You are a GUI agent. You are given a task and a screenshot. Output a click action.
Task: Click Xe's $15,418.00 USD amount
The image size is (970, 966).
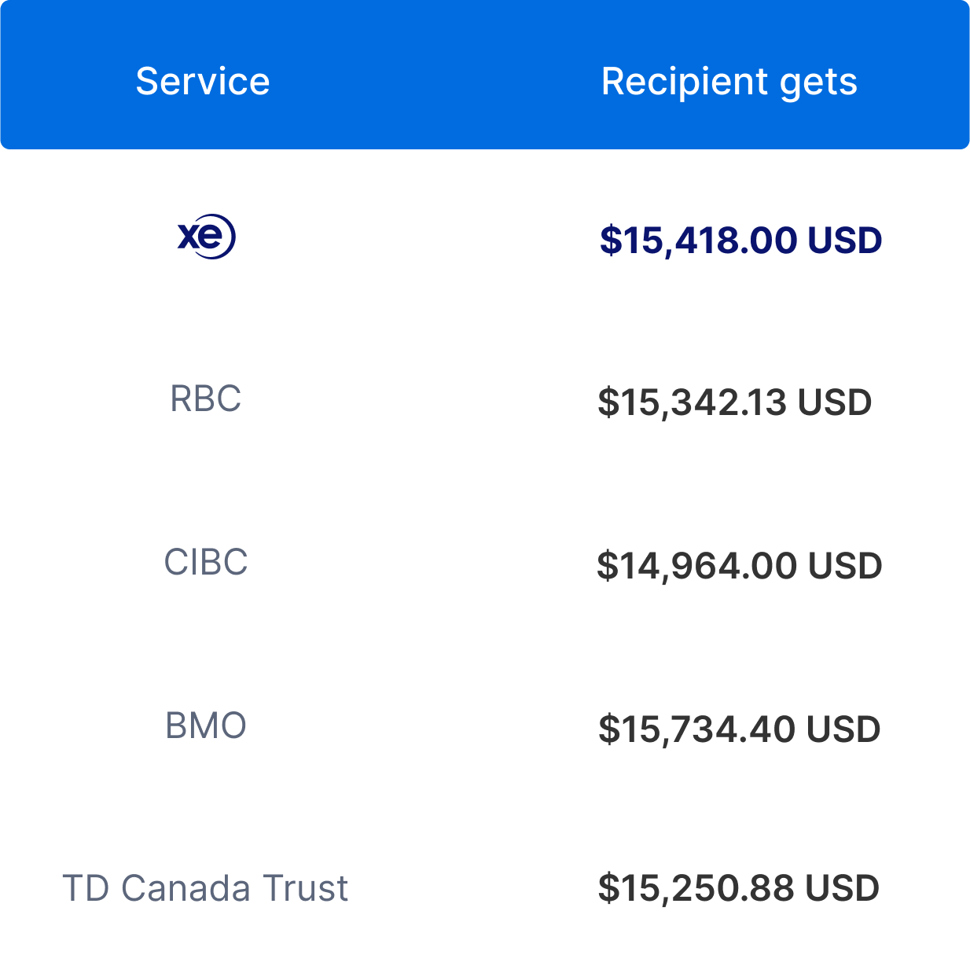coord(740,240)
